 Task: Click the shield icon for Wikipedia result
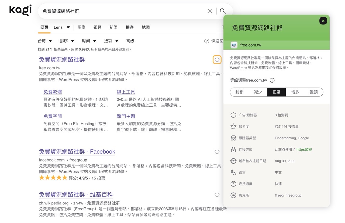(217, 195)
